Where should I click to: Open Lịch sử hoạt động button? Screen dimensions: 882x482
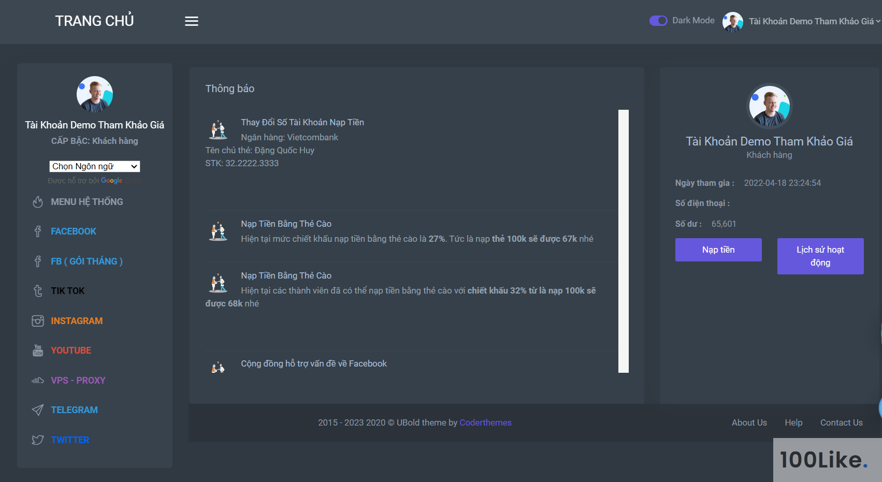pos(820,256)
